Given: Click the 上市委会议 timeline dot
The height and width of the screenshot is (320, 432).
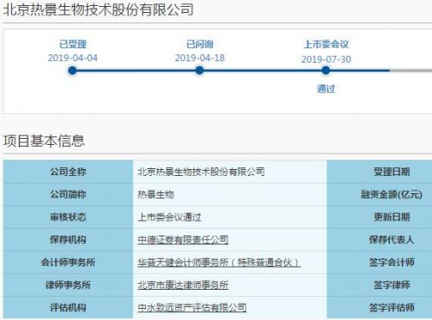Looking at the screenshot, I should pyautogui.click(x=326, y=71).
